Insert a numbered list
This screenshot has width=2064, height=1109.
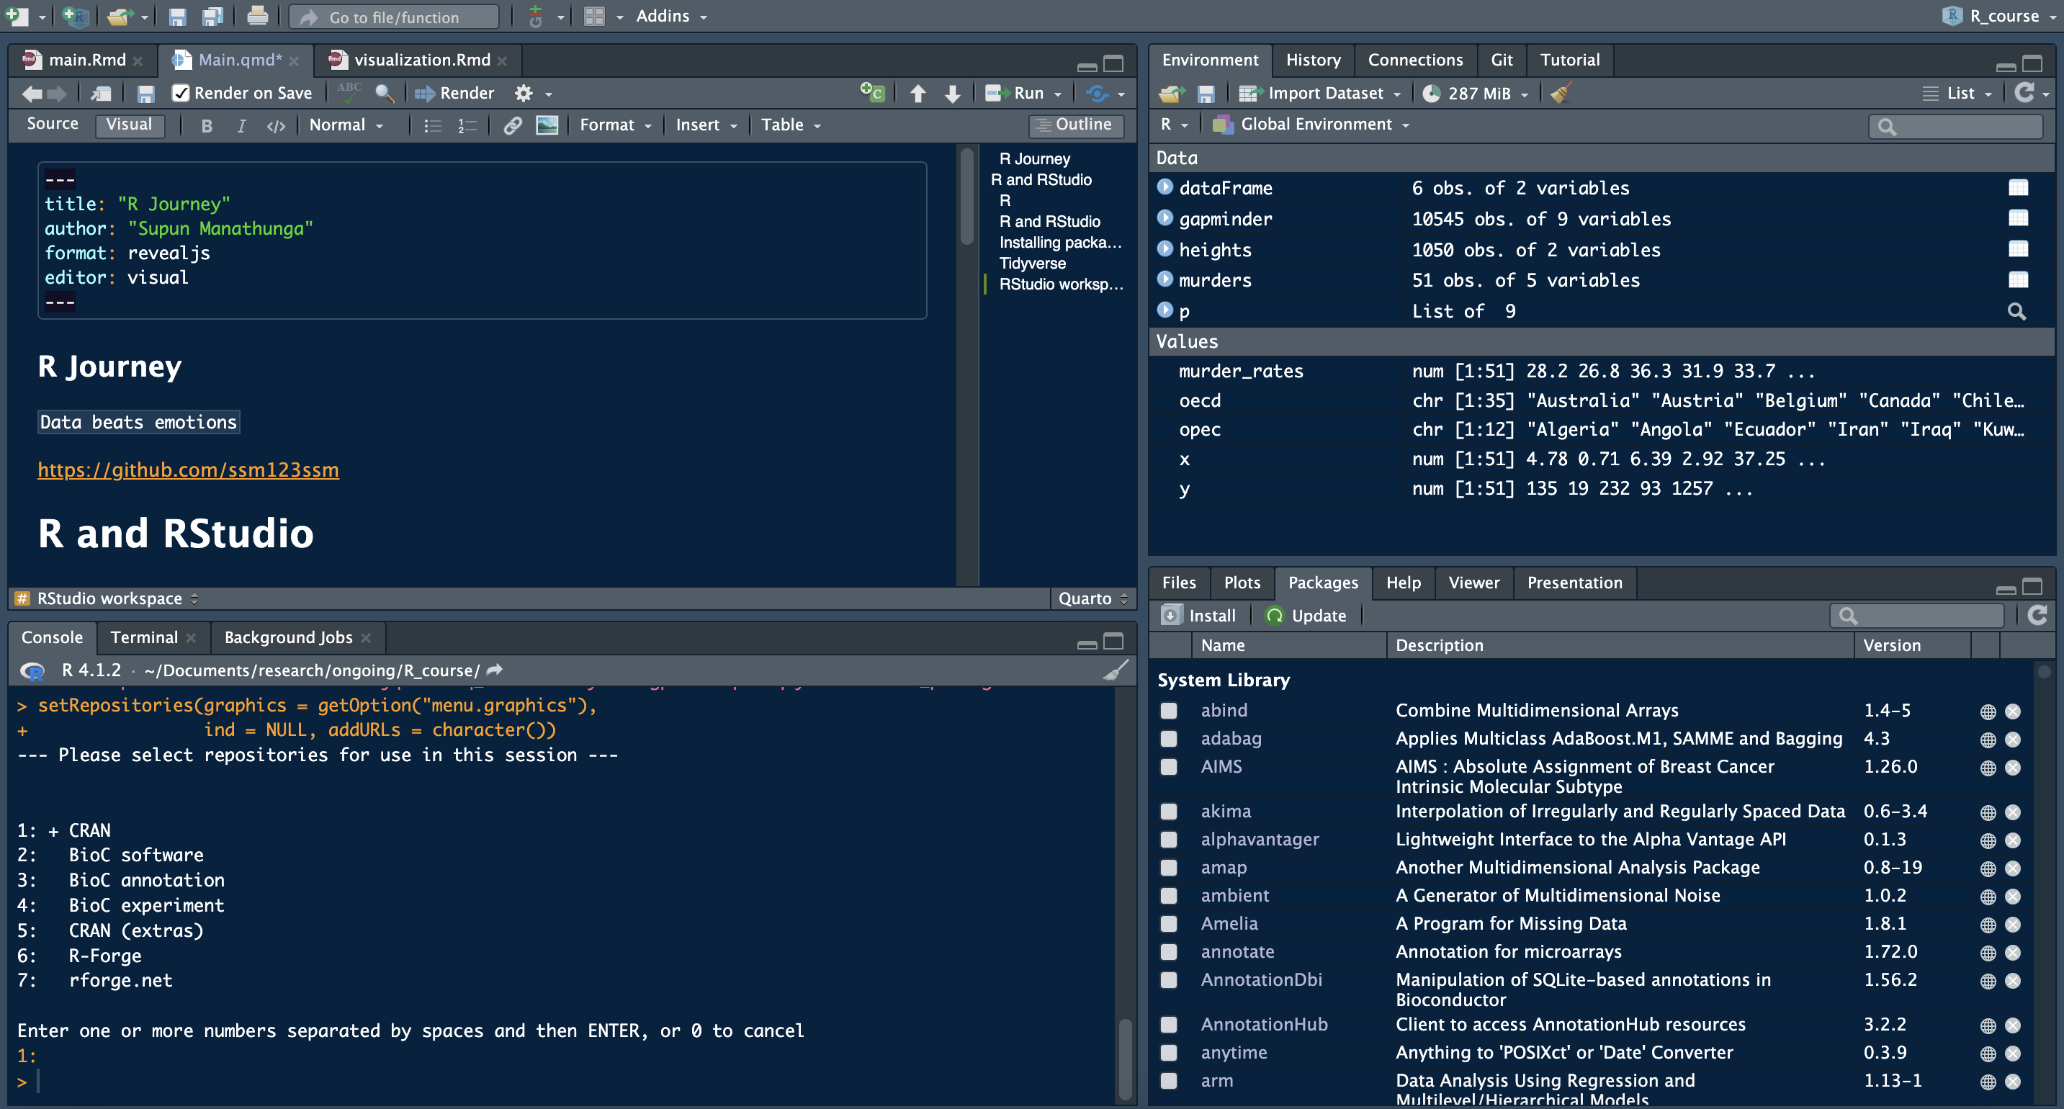pyautogui.click(x=467, y=125)
